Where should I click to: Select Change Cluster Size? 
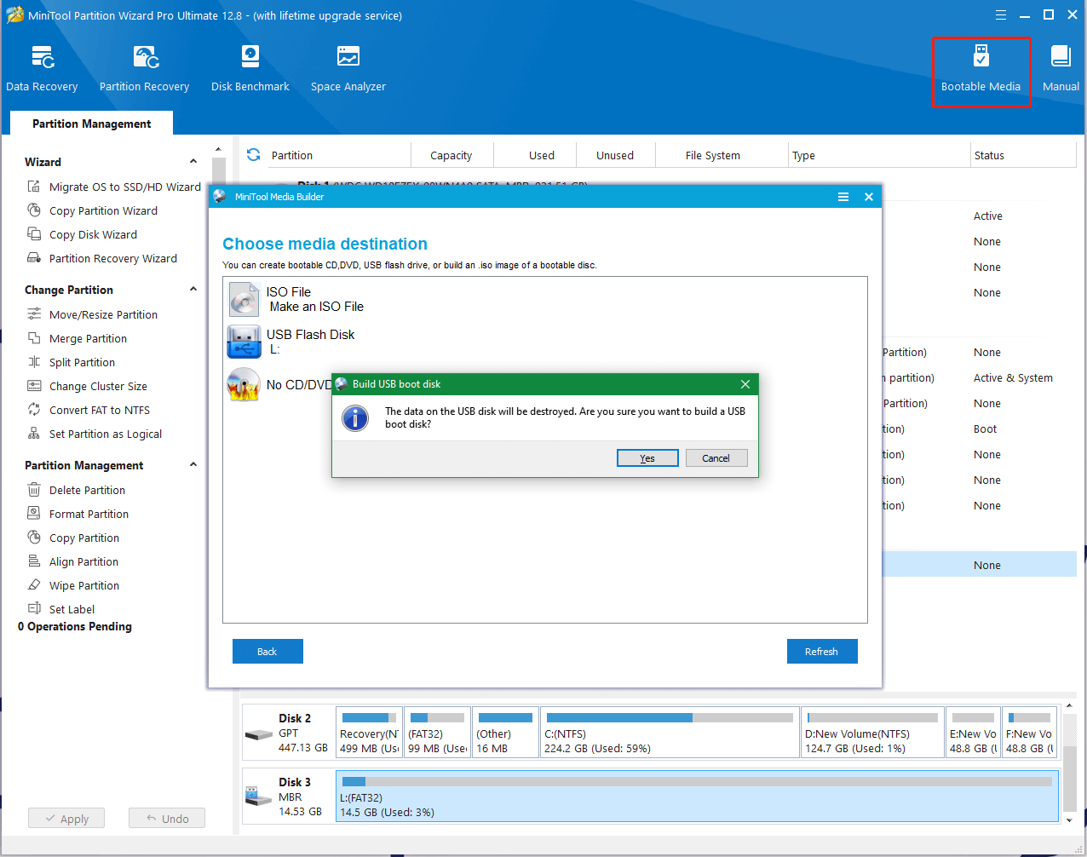(x=98, y=386)
